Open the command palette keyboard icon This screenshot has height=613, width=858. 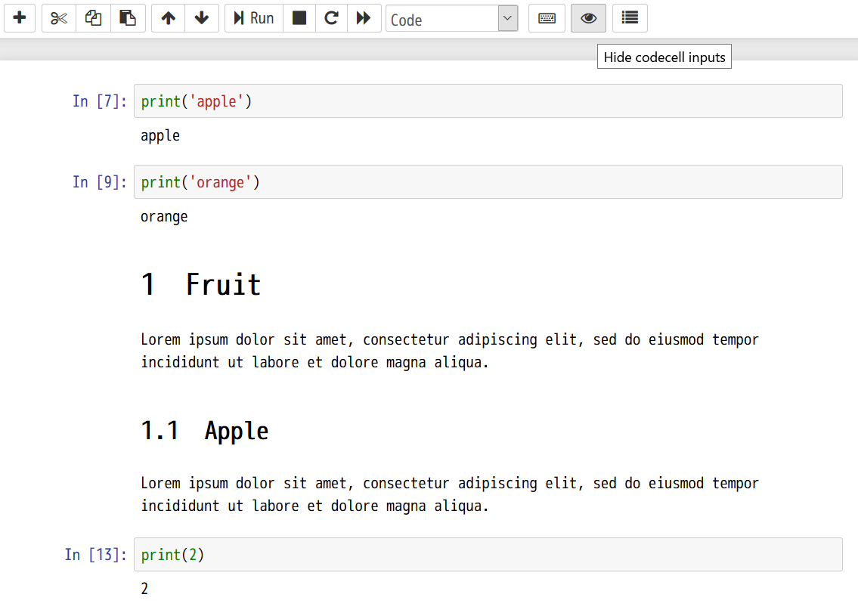547,18
